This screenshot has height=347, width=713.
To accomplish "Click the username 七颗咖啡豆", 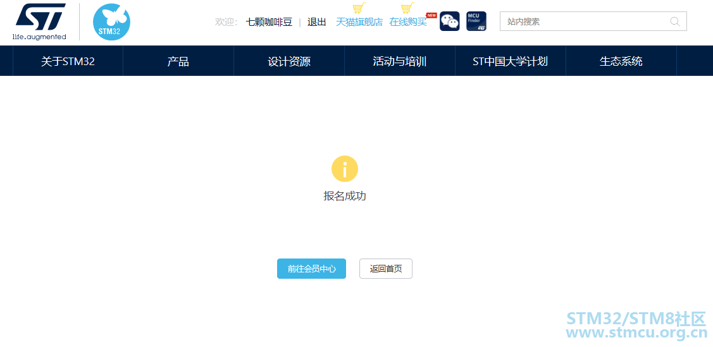I will coord(270,21).
